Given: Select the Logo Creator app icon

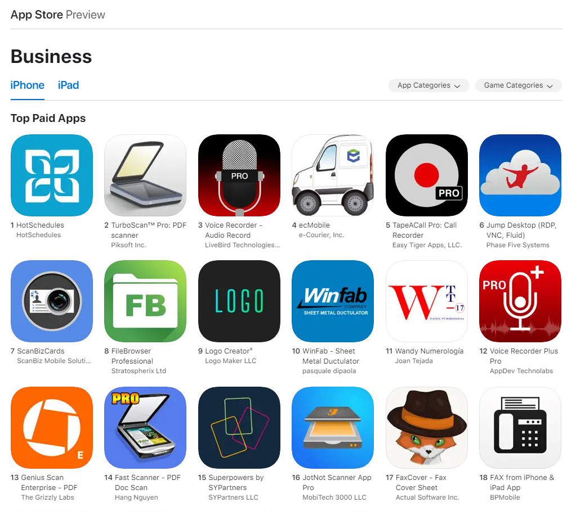Looking at the screenshot, I should pyautogui.click(x=239, y=301).
